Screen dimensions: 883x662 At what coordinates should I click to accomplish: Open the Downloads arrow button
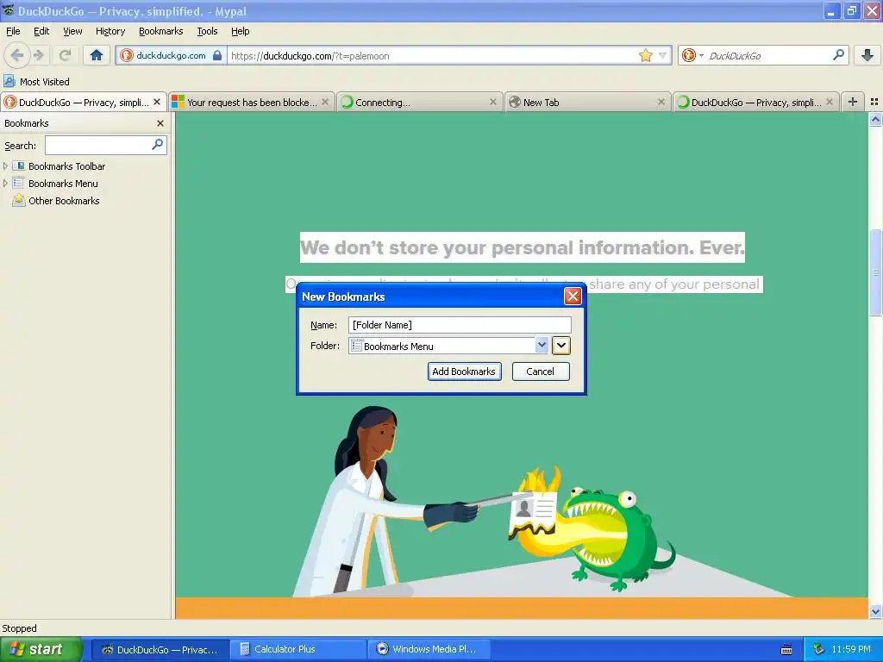point(867,55)
